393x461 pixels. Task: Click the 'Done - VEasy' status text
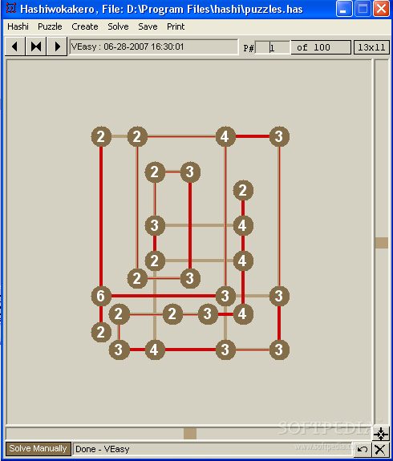(103, 449)
